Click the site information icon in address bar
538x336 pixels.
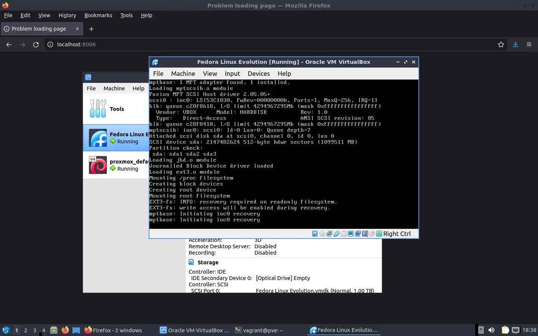pyautogui.click(x=50, y=44)
